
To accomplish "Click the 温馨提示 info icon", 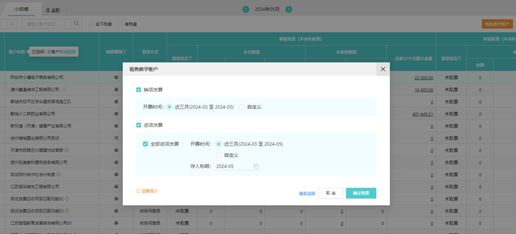I will (138, 191).
